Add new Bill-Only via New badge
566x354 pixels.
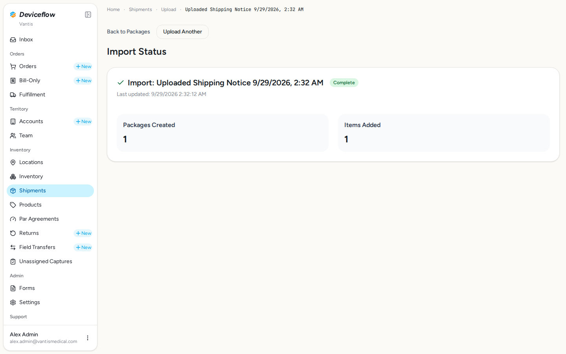[x=83, y=81]
